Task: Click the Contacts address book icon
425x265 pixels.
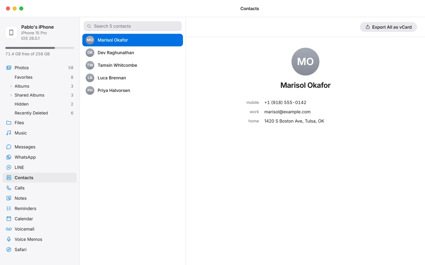Action: click(x=9, y=178)
